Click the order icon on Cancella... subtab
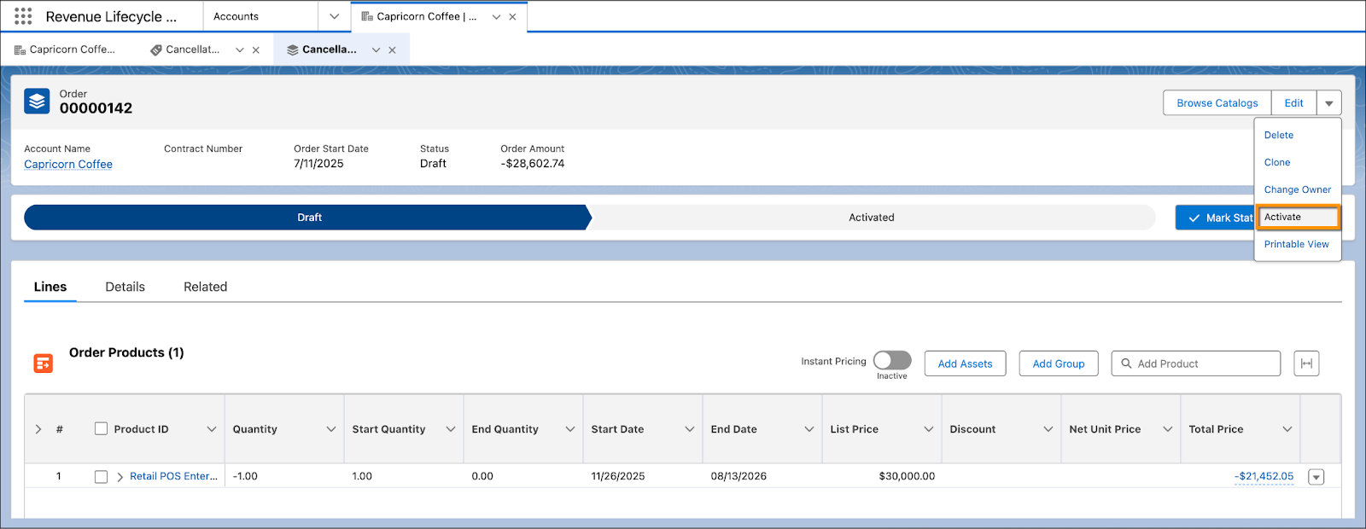Image resolution: width=1366 pixels, height=529 pixels. (293, 50)
